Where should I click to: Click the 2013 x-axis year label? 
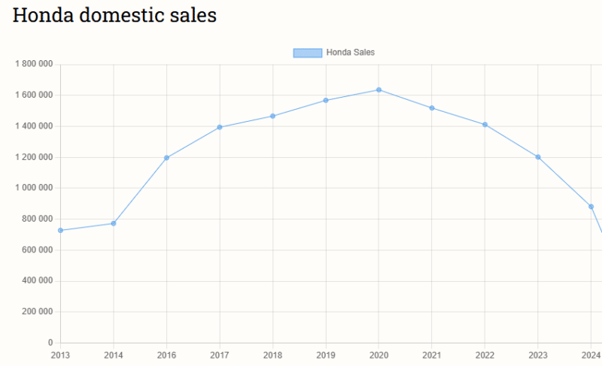point(60,354)
